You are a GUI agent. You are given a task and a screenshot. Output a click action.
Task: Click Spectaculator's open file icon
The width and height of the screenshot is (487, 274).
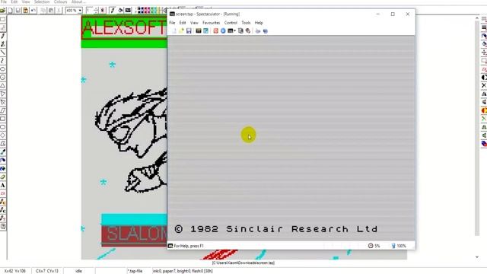point(181,30)
